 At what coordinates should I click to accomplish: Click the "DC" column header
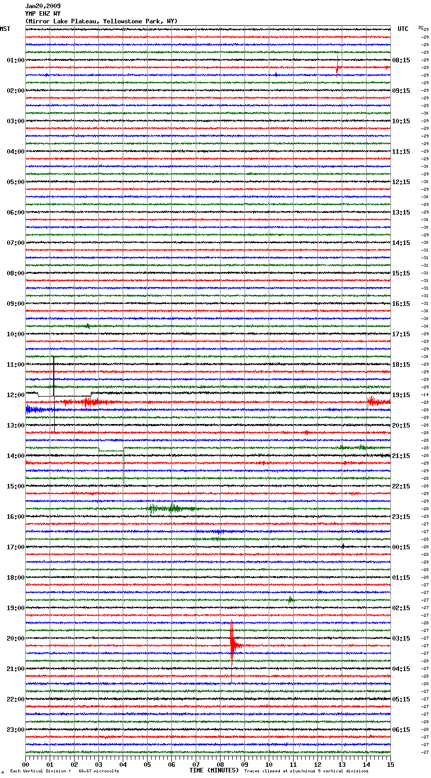click(421, 27)
